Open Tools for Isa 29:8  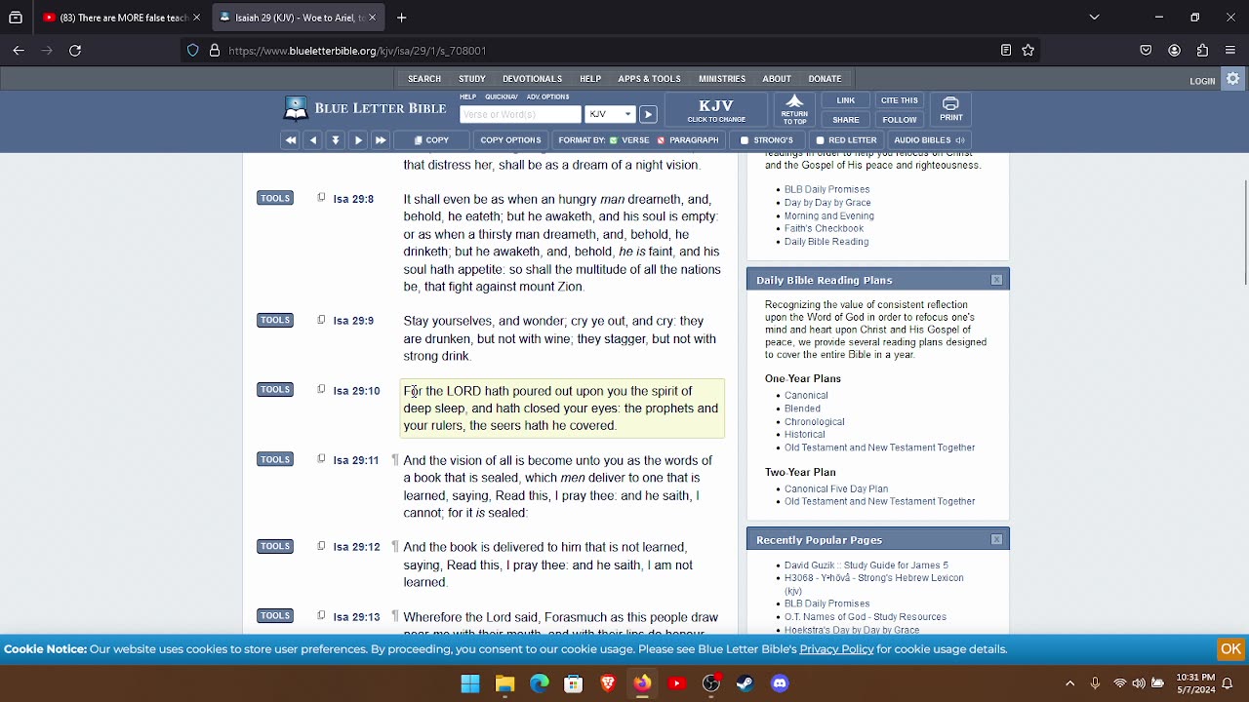[275, 198]
